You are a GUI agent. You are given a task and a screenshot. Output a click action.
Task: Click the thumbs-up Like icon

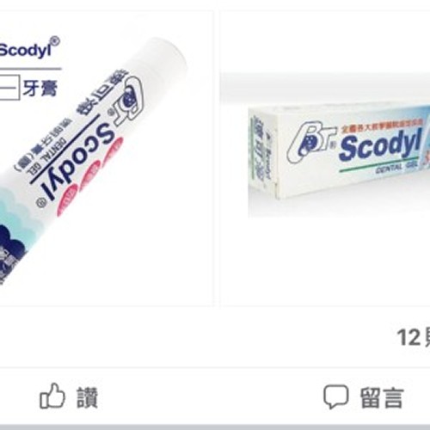[x=52, y=396]
